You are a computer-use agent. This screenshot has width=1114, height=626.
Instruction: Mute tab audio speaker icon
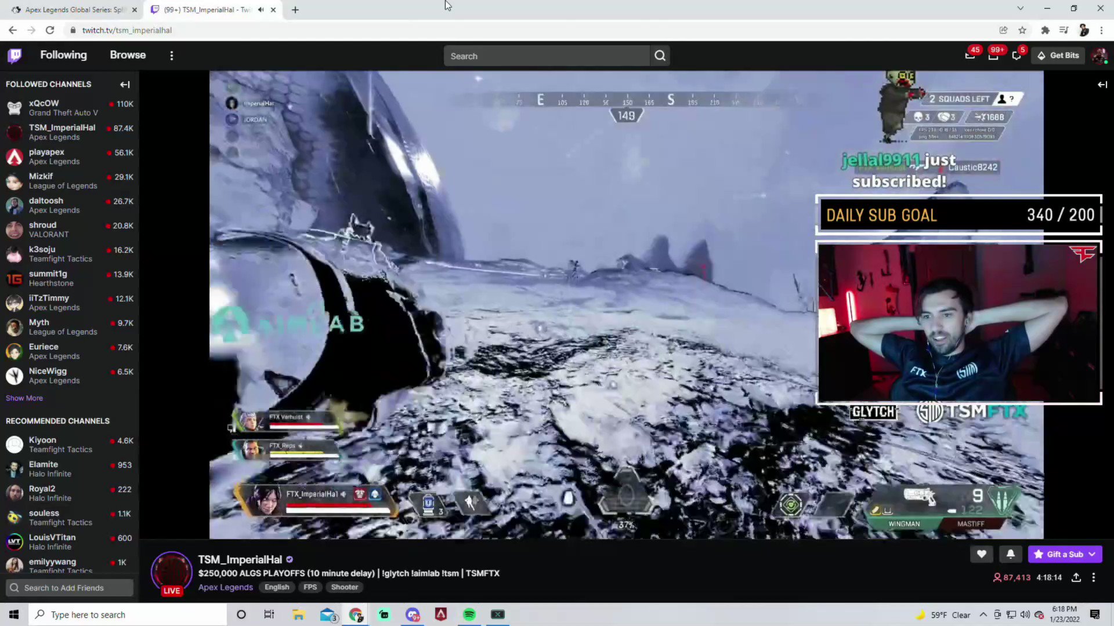click(x=261, y=10)
